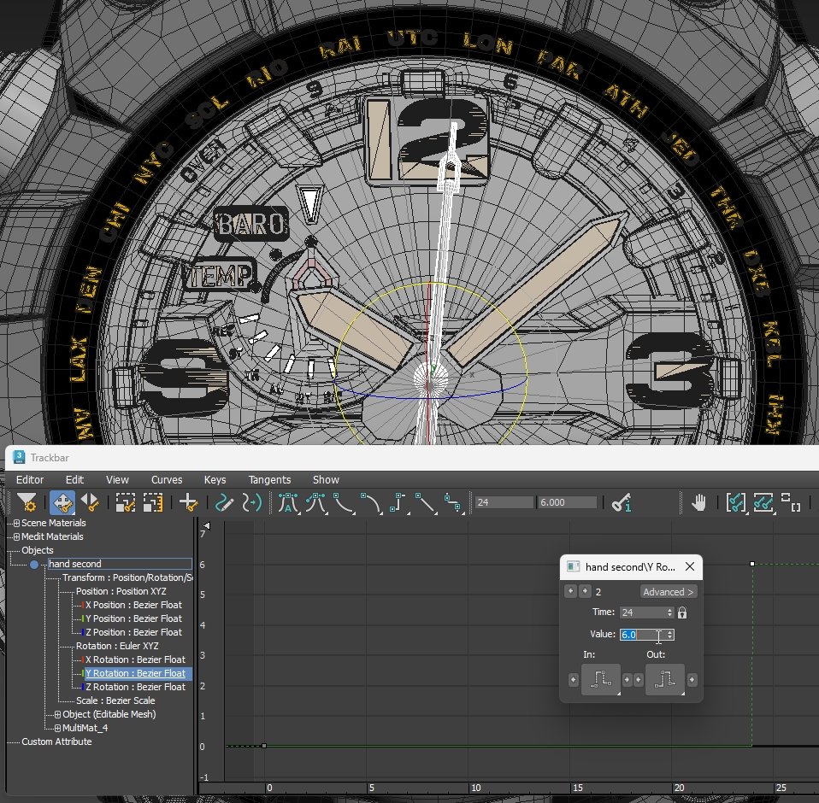Select the Scale Keys tool
The image size is (819, 803).
(x=126, y=503)
